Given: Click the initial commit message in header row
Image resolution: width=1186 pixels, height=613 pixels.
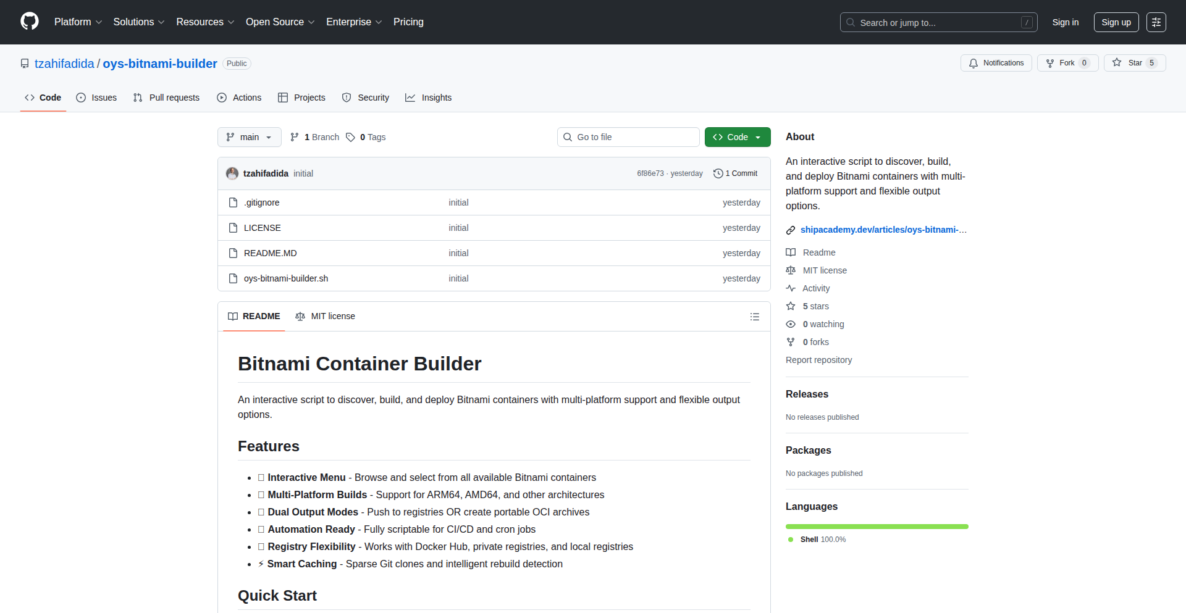Looking at the screenshot, I should [x=303, y=173].
